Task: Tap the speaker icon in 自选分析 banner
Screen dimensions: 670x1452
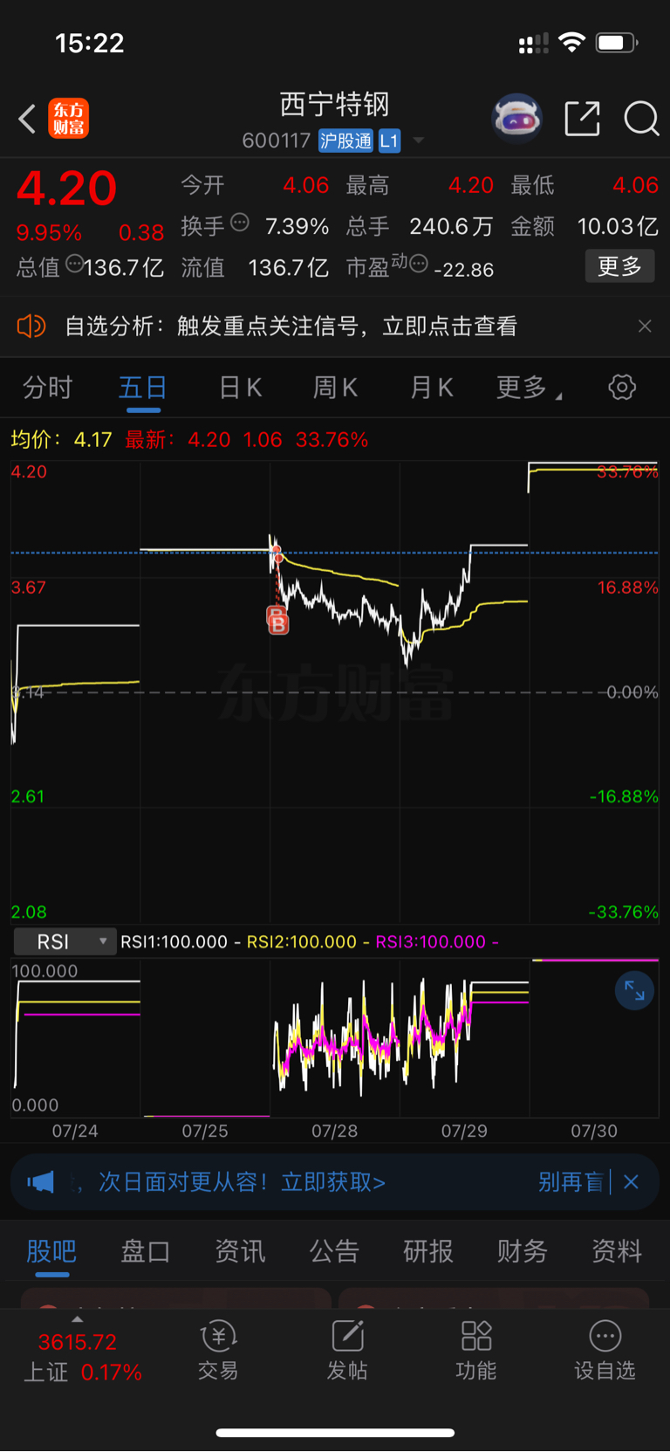Action: 31,327
